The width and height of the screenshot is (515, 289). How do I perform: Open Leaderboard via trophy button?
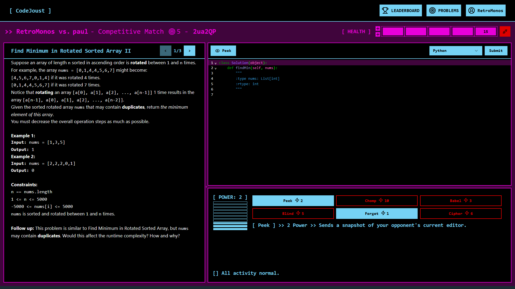(400, 10)
